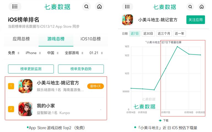Click the 霸榜4天 badge
212x132 pixels.
(x=95, y=86)
